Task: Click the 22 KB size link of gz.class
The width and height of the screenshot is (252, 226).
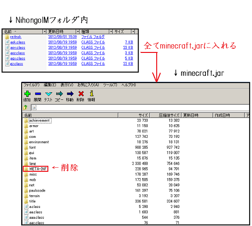Action: tap(128, 64)
